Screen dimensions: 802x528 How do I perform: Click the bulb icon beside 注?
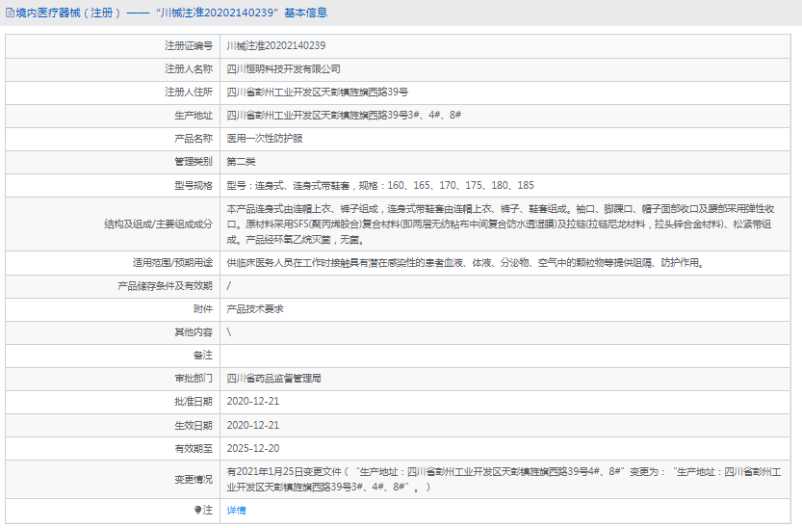(x=198, y=510)
